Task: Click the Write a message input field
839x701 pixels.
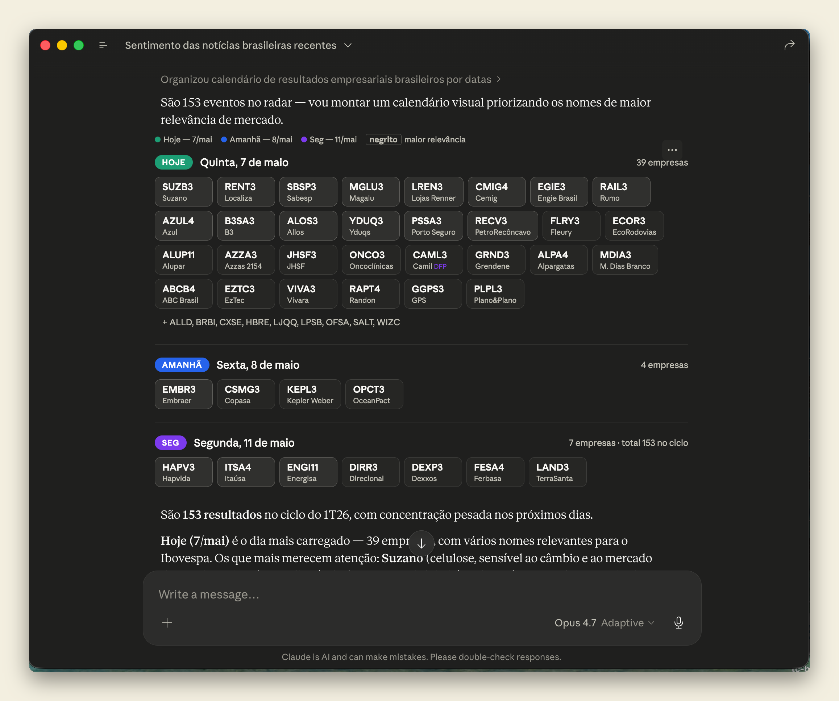Action: click(422, 594)
